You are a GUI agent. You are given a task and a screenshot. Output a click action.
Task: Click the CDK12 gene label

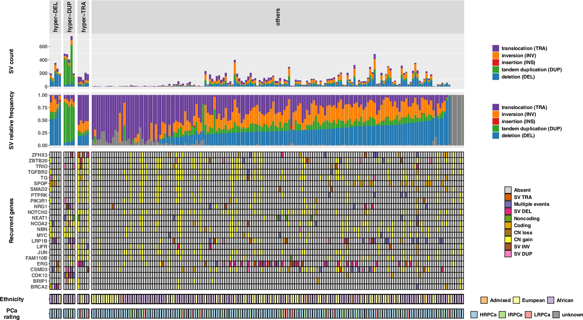[40, 275]
